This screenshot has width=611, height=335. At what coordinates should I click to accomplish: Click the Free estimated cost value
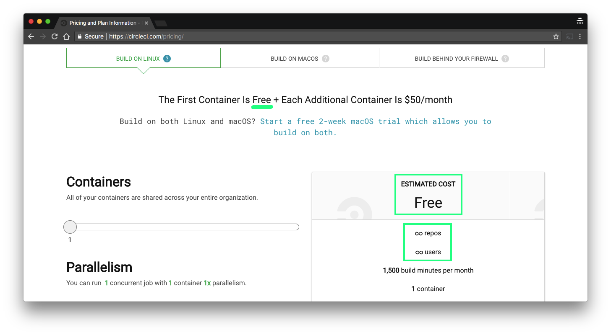pos(428,203)
